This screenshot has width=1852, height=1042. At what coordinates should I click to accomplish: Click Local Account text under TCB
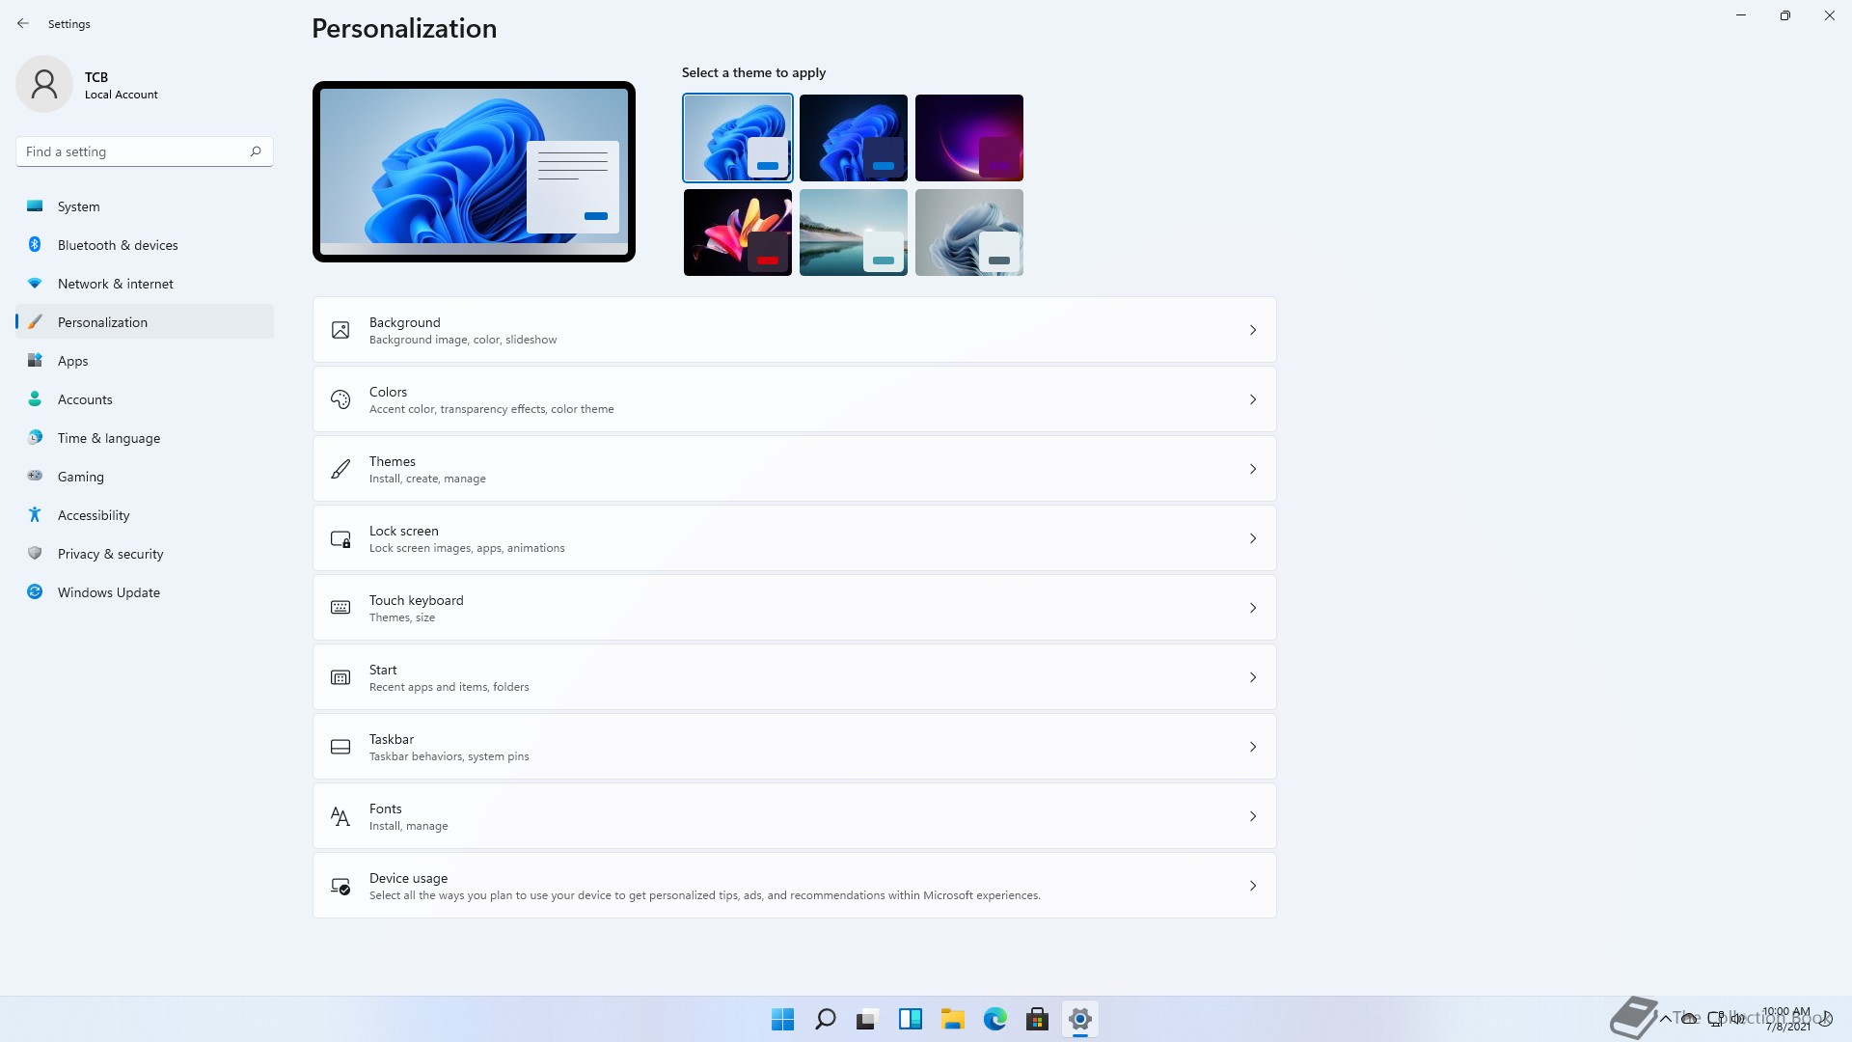click(x=122, y=95)
